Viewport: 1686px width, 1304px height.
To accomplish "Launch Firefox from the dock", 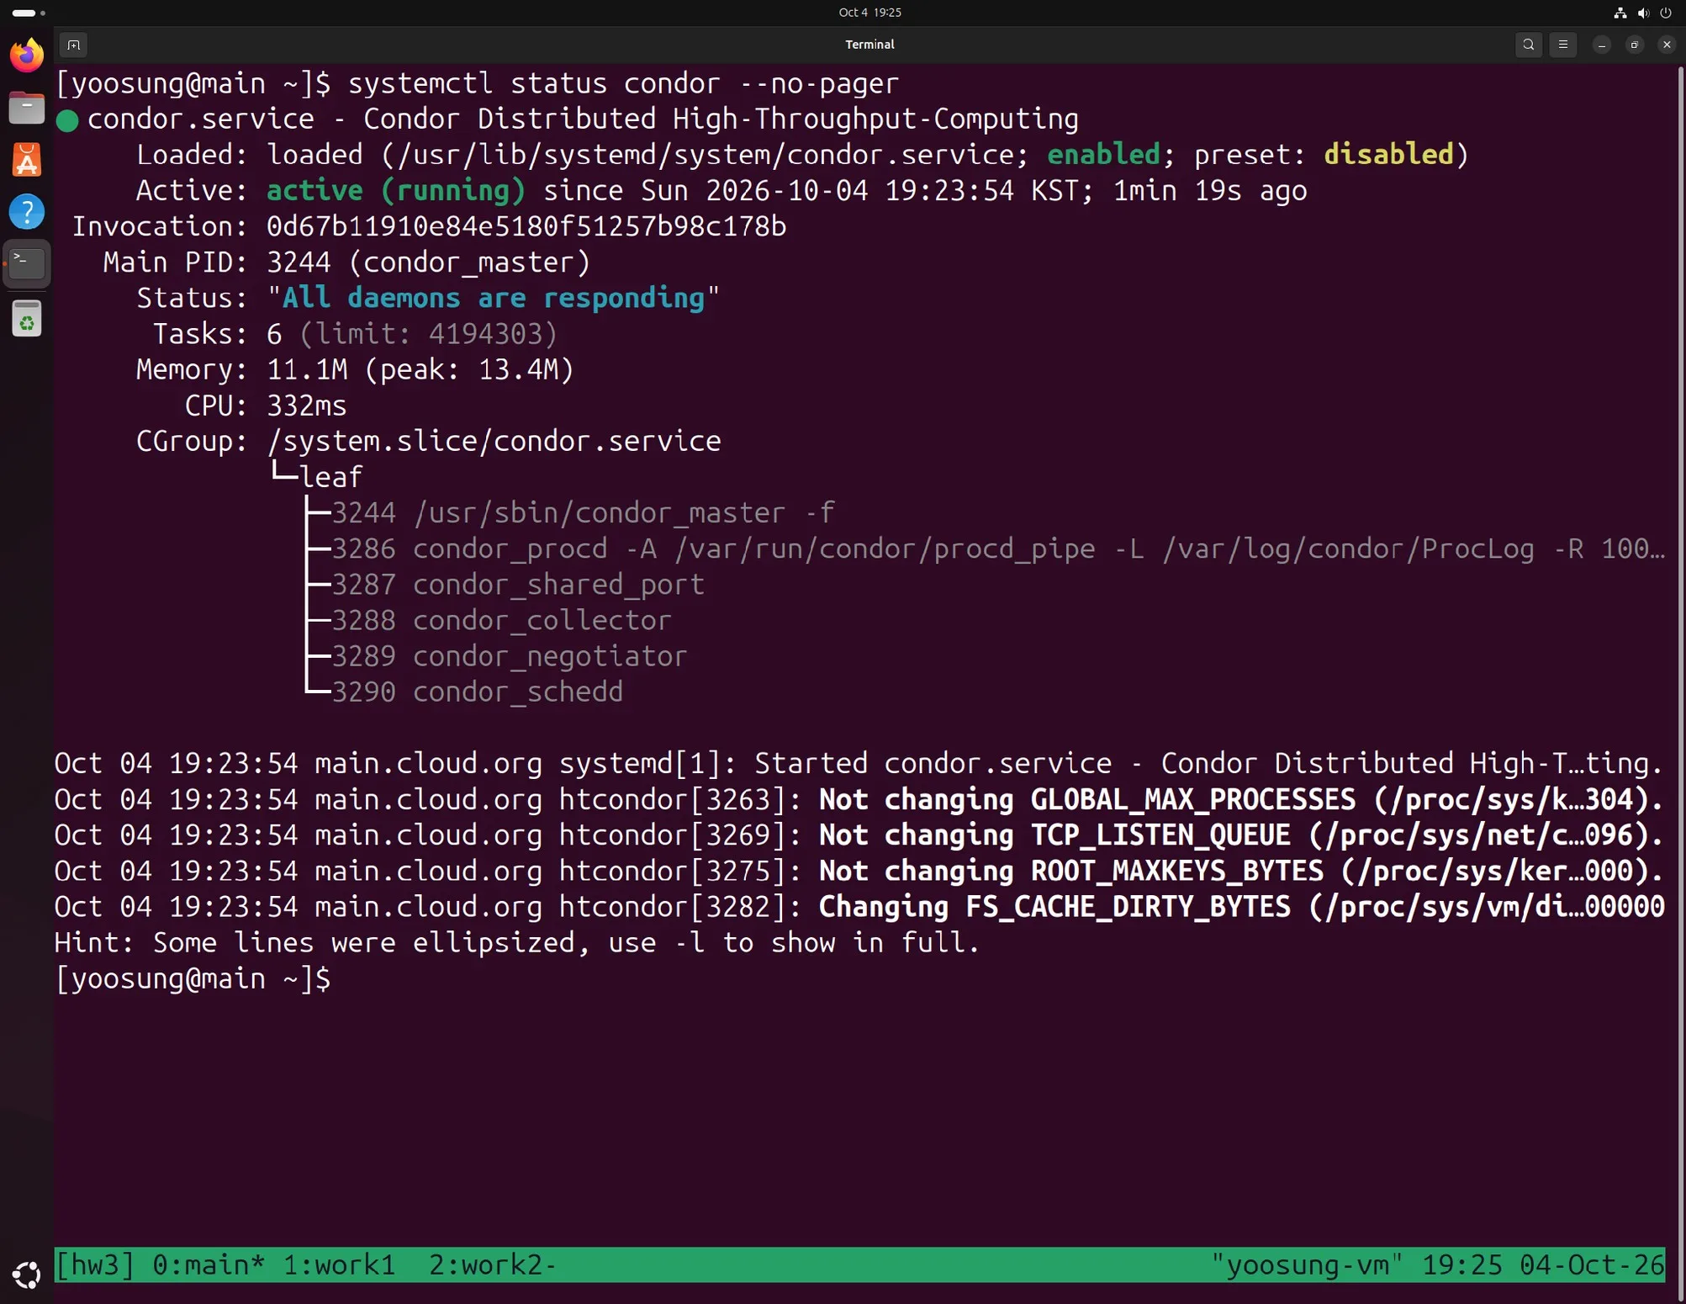I will [27, 56].
